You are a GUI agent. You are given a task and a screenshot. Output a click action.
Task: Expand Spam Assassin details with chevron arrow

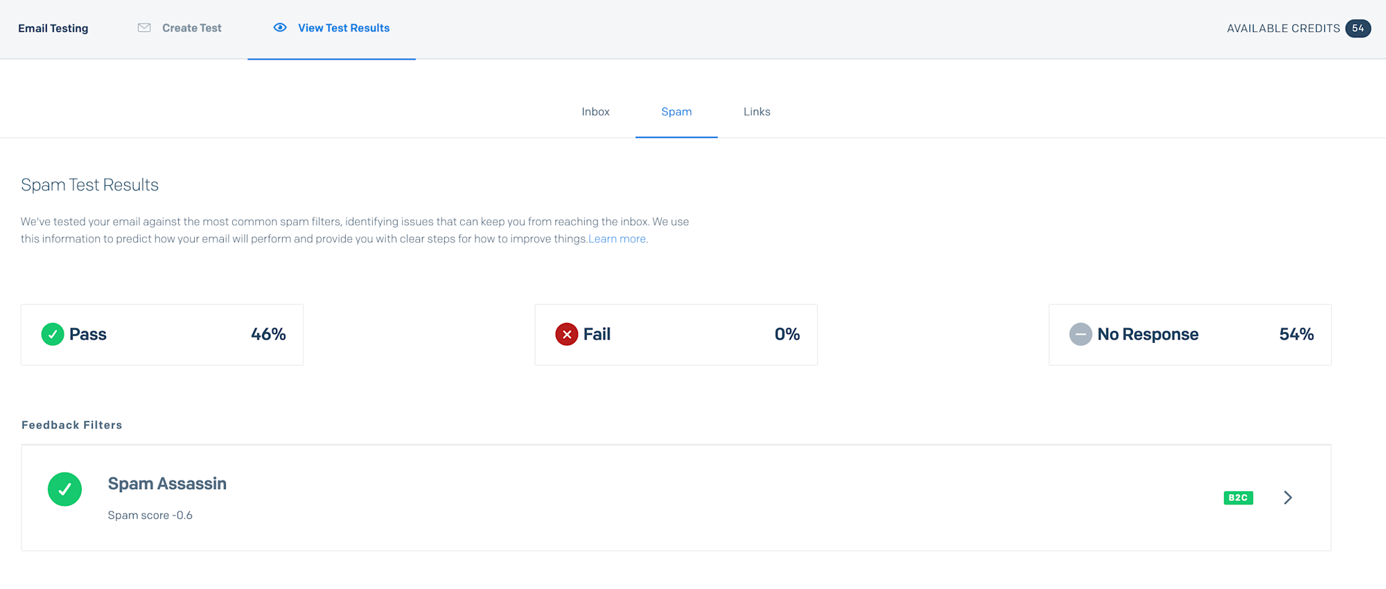click(1288, 498)
